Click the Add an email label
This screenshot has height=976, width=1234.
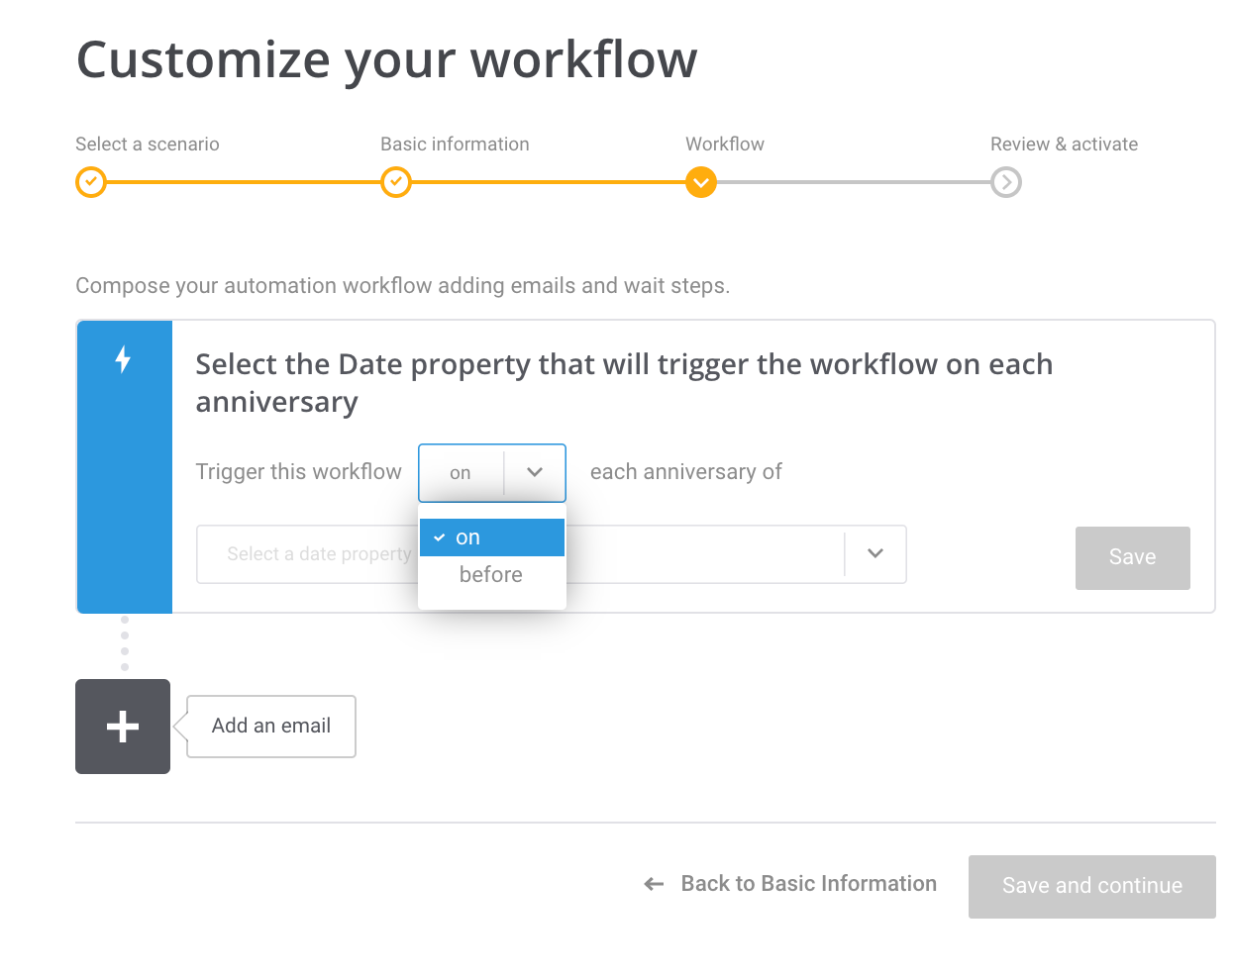coord(271,727)
